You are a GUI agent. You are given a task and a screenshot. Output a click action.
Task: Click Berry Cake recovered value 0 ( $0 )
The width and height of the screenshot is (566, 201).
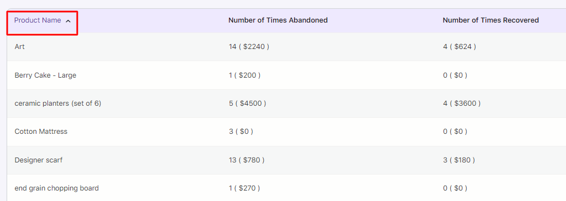pyautogui.click(x=455, y=75)
